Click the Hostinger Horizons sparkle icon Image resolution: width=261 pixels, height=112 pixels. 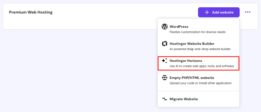tap(164, 61)
